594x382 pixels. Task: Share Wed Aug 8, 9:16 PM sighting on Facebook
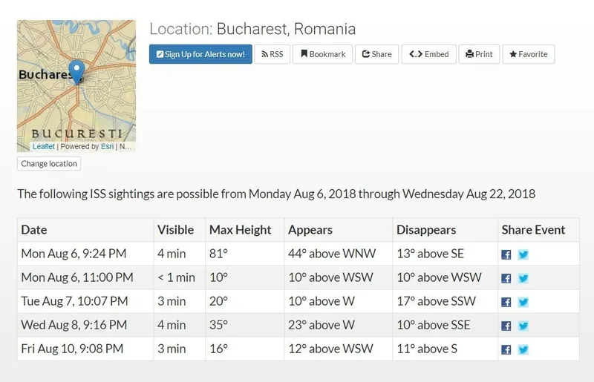(x=506, y=326)
